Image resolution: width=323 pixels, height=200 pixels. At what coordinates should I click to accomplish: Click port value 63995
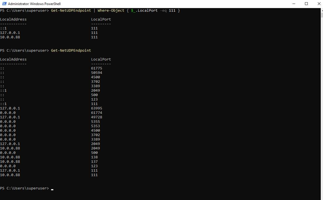(x=97, y=108)
